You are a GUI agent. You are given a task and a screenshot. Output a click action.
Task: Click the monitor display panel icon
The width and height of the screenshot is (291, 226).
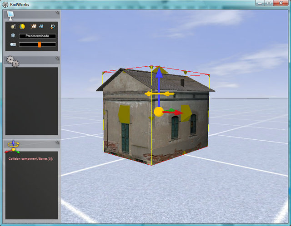(11, 15)
